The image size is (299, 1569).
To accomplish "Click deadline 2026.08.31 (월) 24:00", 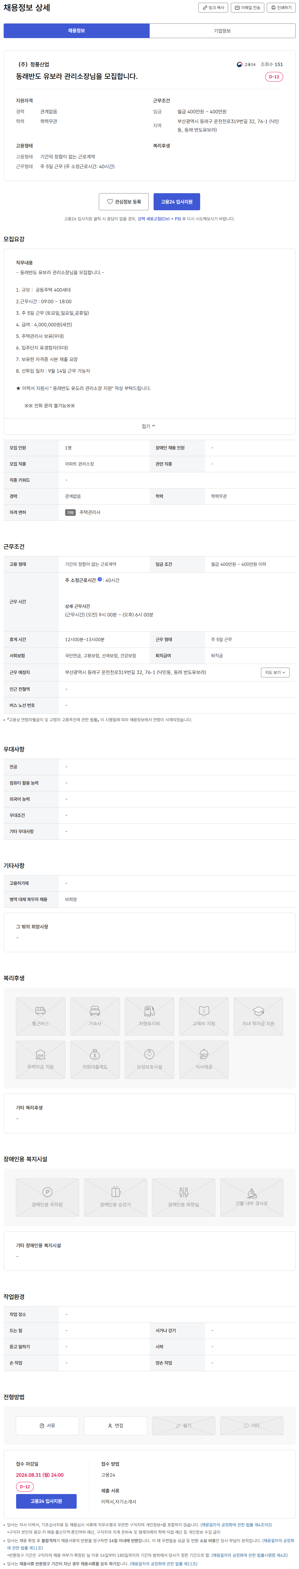I will pos(40,1475).
